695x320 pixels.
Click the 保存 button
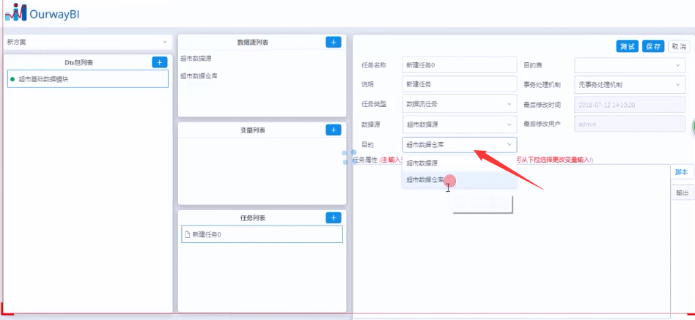point(653,46)
